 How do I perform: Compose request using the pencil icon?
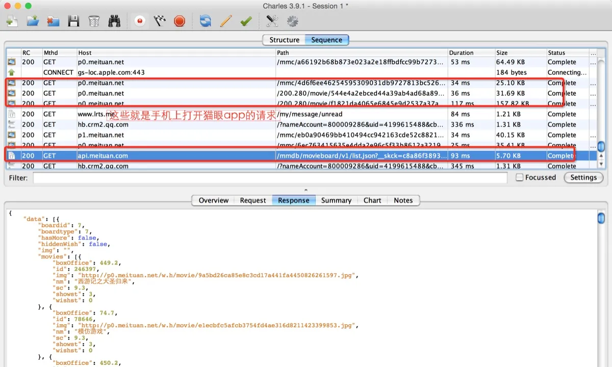tap(225, 21)
